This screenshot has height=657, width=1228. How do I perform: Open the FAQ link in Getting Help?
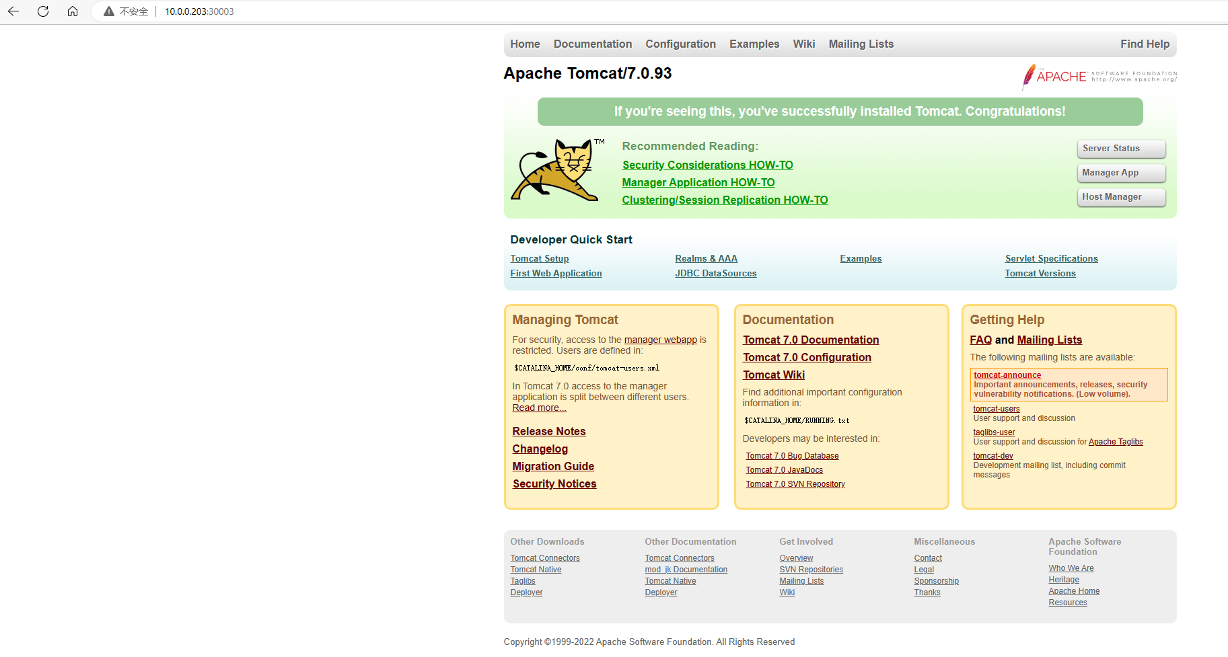(x=981, y=340)
